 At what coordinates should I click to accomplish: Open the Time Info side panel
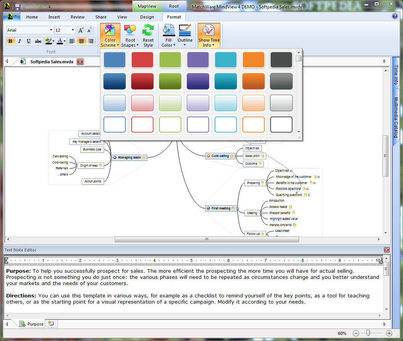(x=396, y=75)
